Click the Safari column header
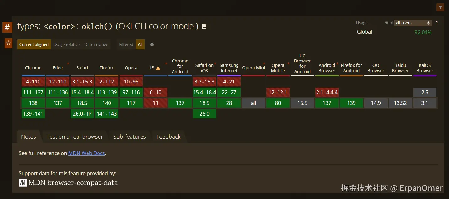Viewport: 449px width, 199px height. (x=82, y=68)
